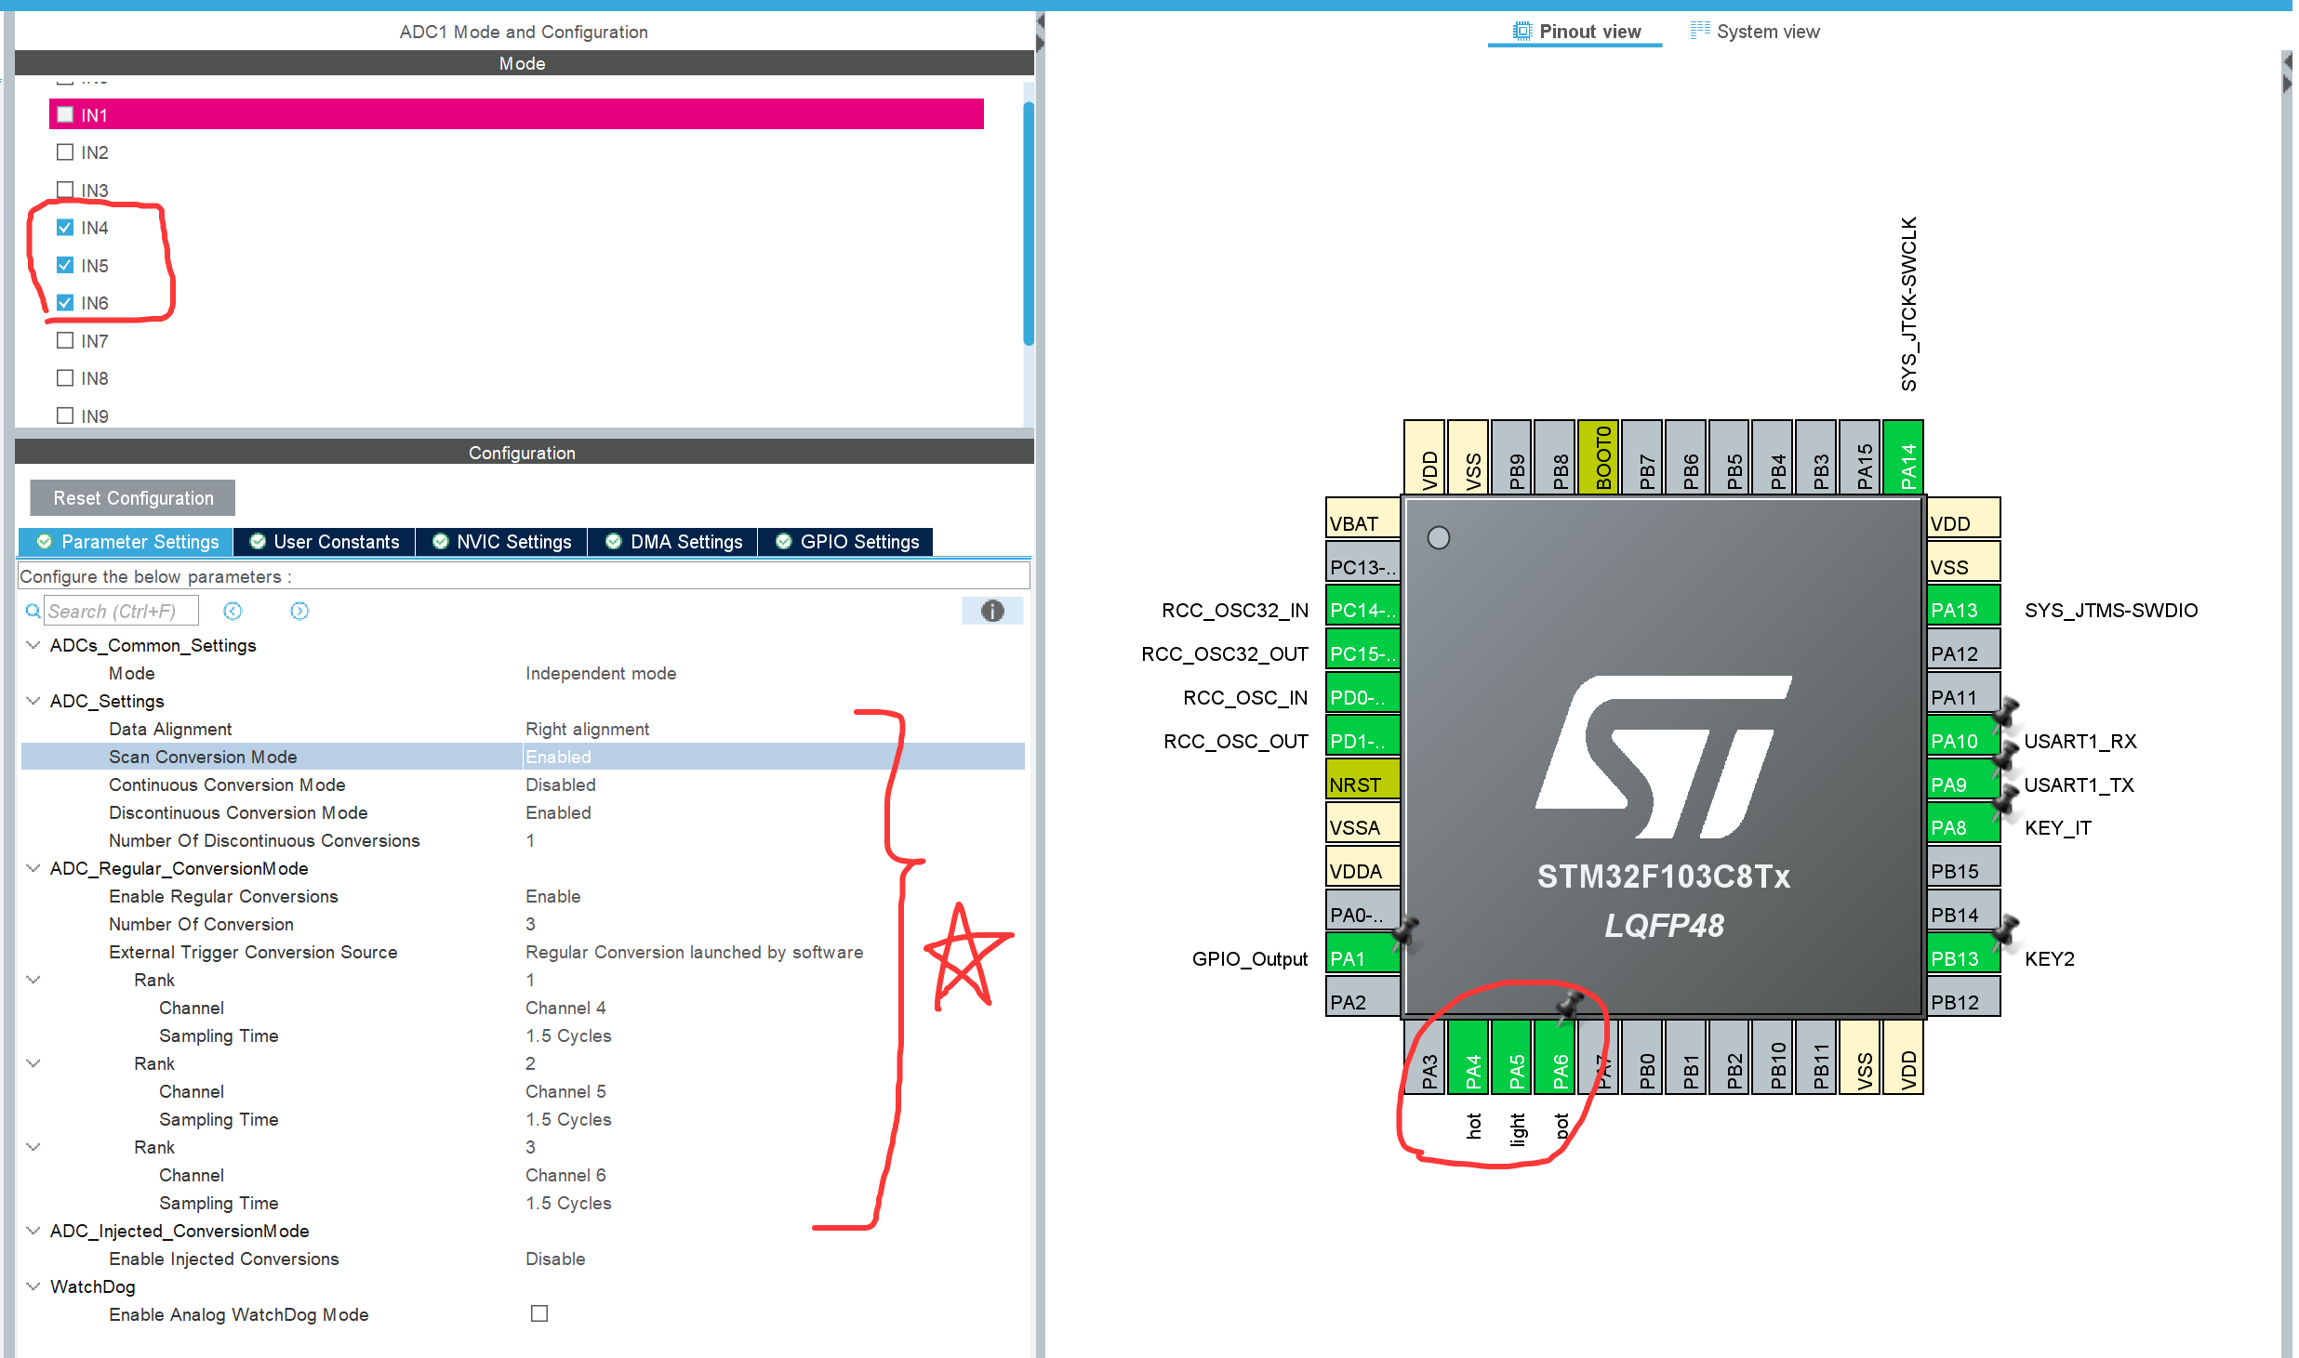The width and height of the screenshot is (2299, 1358).
Task: Enable the IN8 channel checkbox
Action: point(65,377)
